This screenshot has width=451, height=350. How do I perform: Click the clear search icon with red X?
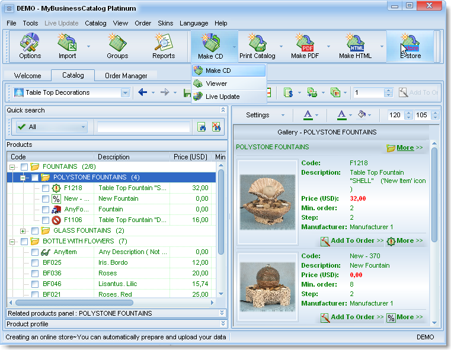coord(216,127)
